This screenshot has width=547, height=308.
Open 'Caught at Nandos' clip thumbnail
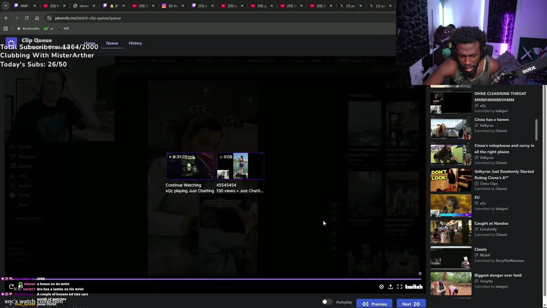click(451, 231)
